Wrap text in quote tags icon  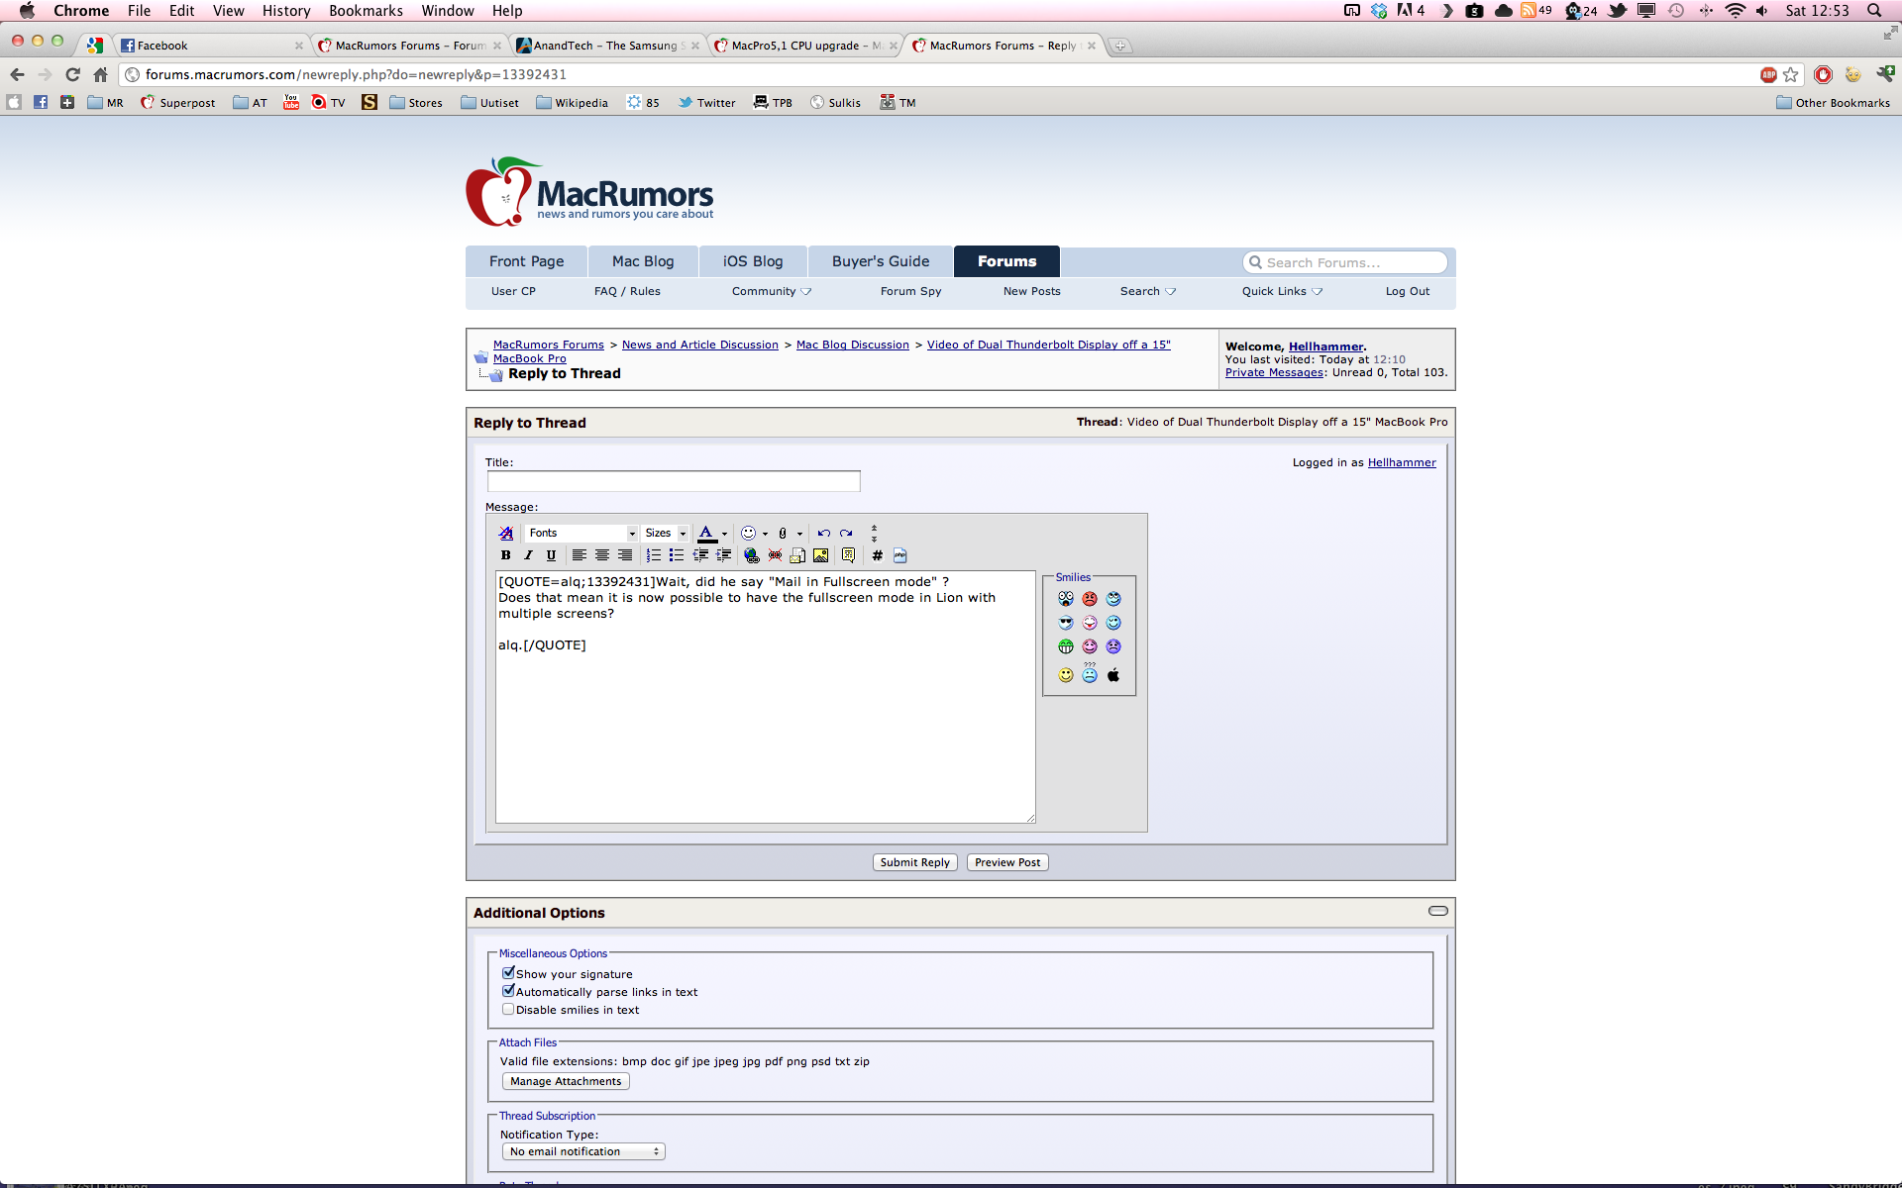pos(848,555)
